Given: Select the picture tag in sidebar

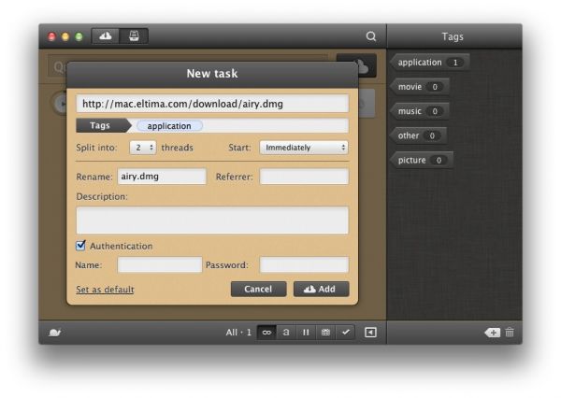Looking at the screenshot, I should (422, 160).
